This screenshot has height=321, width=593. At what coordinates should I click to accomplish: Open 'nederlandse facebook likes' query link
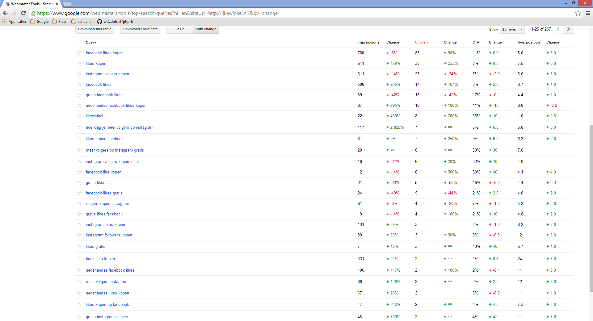coord(110,270)
